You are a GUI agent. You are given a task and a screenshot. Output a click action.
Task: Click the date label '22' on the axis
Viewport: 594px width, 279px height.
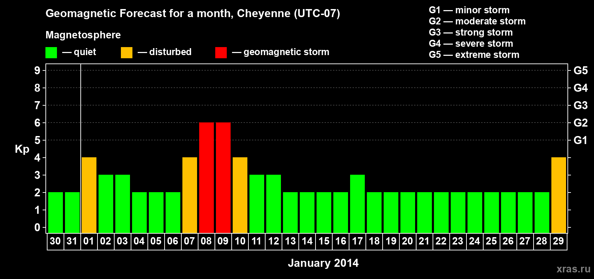(441, 241)
